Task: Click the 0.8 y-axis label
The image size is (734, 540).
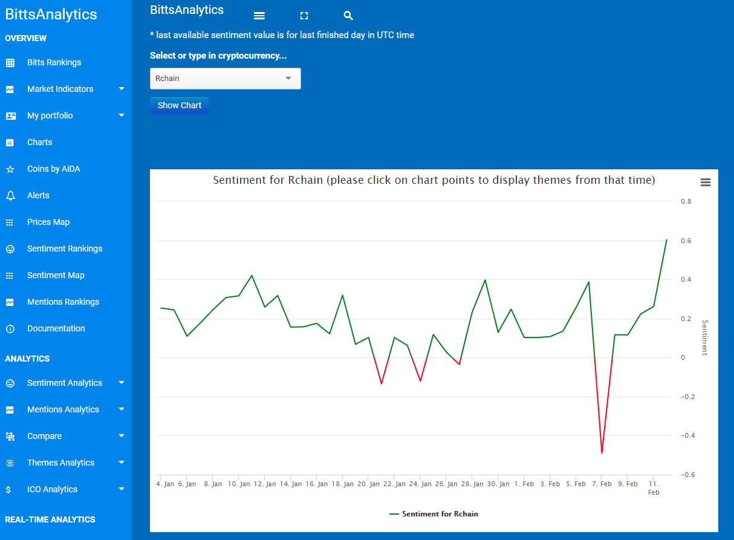Action: tap(686, 201)
